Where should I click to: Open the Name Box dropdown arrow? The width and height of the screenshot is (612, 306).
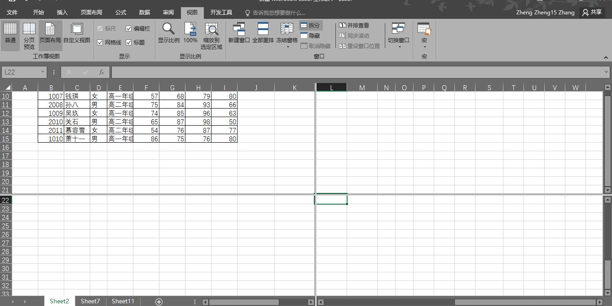tap(43, 72)
